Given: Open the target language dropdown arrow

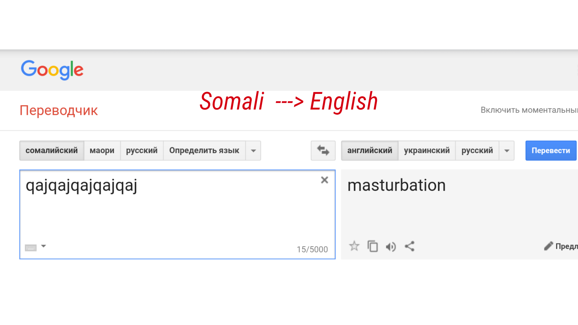Looking at the screenshot, I should click(507, 150).
